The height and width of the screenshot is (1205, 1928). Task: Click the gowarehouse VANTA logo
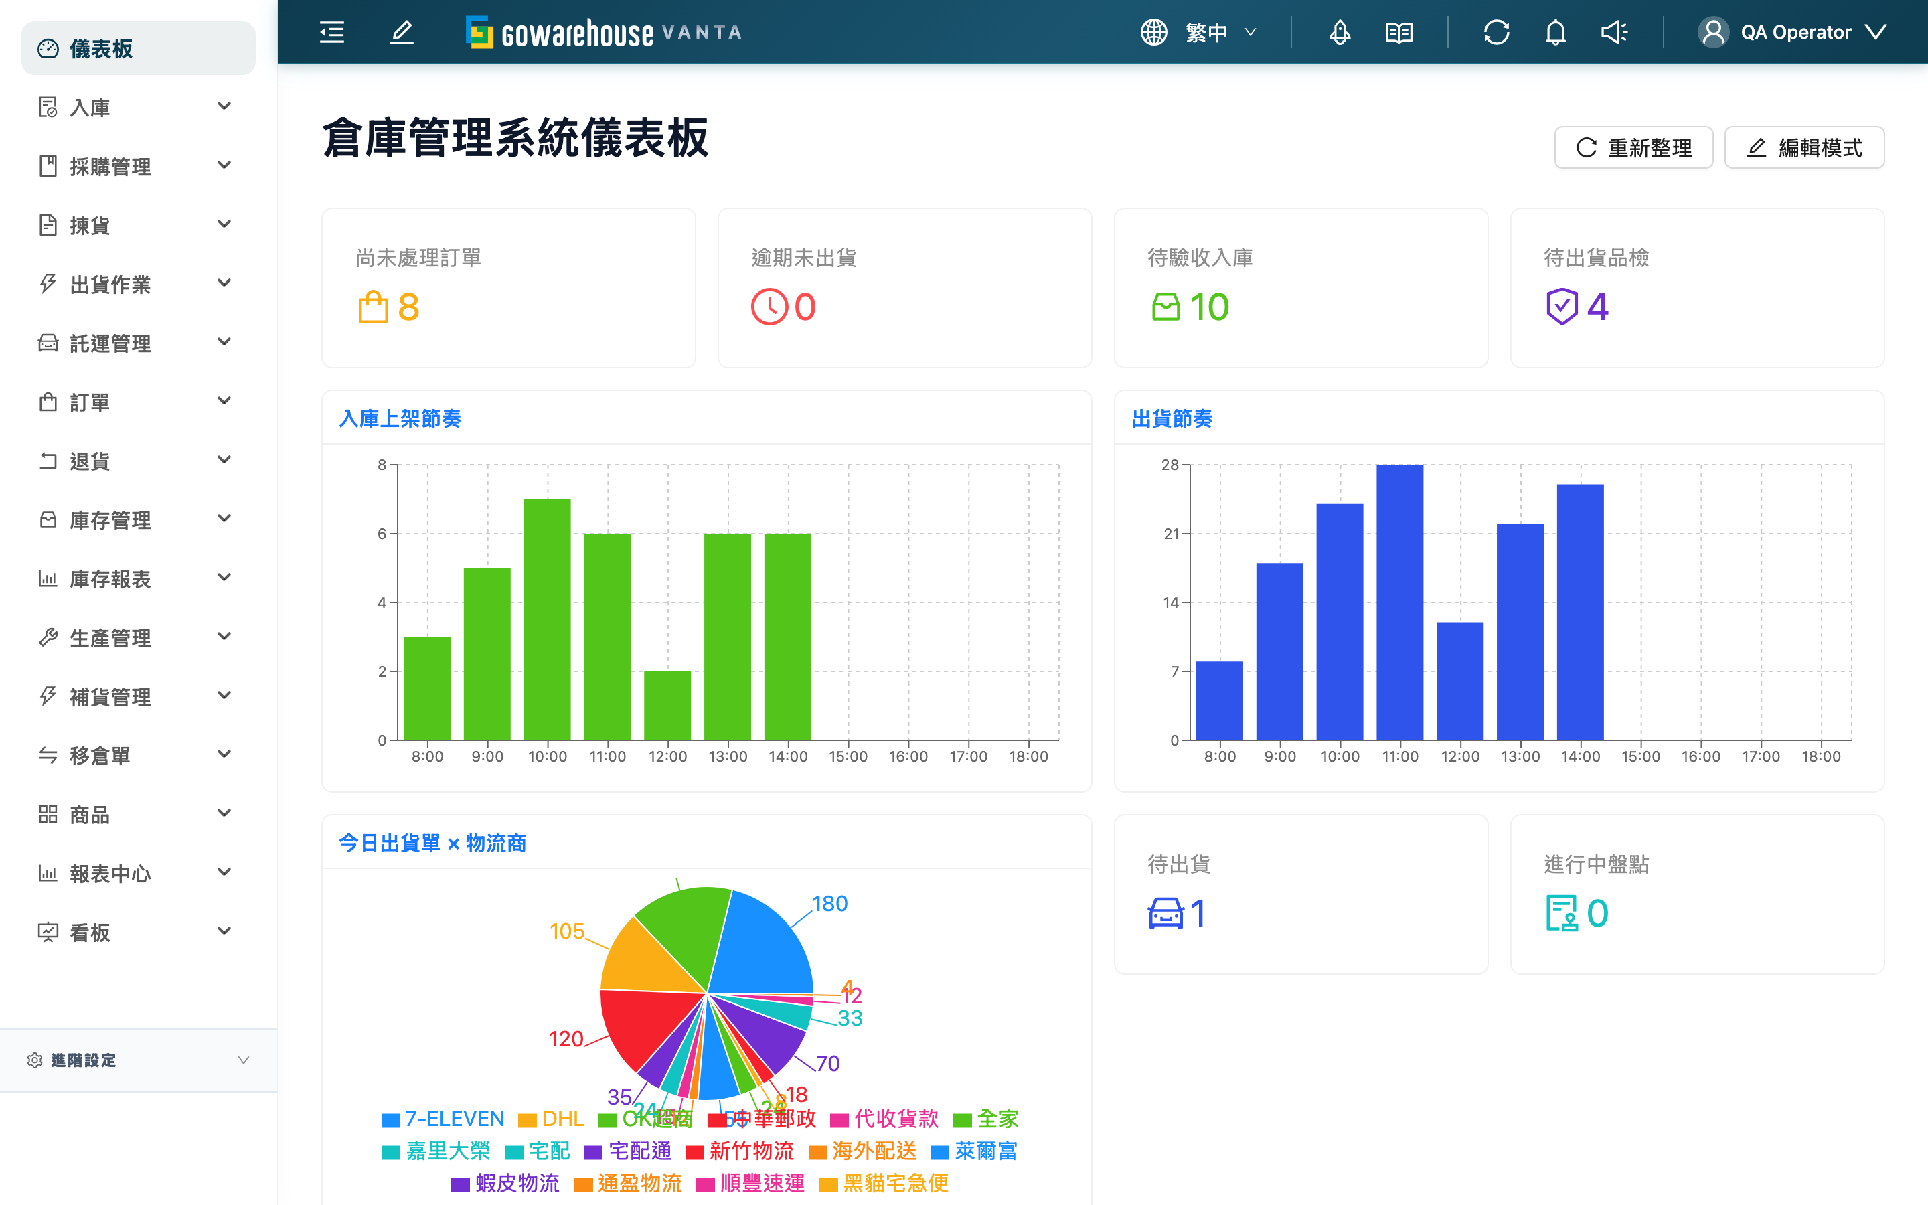click(604, 33)
